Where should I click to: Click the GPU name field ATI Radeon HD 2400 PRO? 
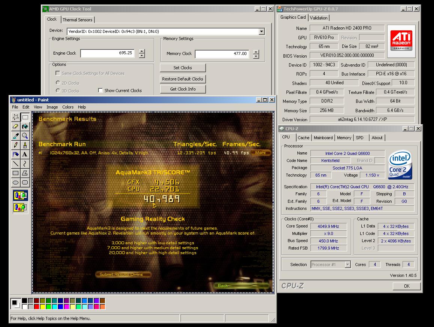347,28
